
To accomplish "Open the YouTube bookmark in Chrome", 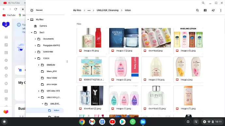I will [x=9, y=15].
